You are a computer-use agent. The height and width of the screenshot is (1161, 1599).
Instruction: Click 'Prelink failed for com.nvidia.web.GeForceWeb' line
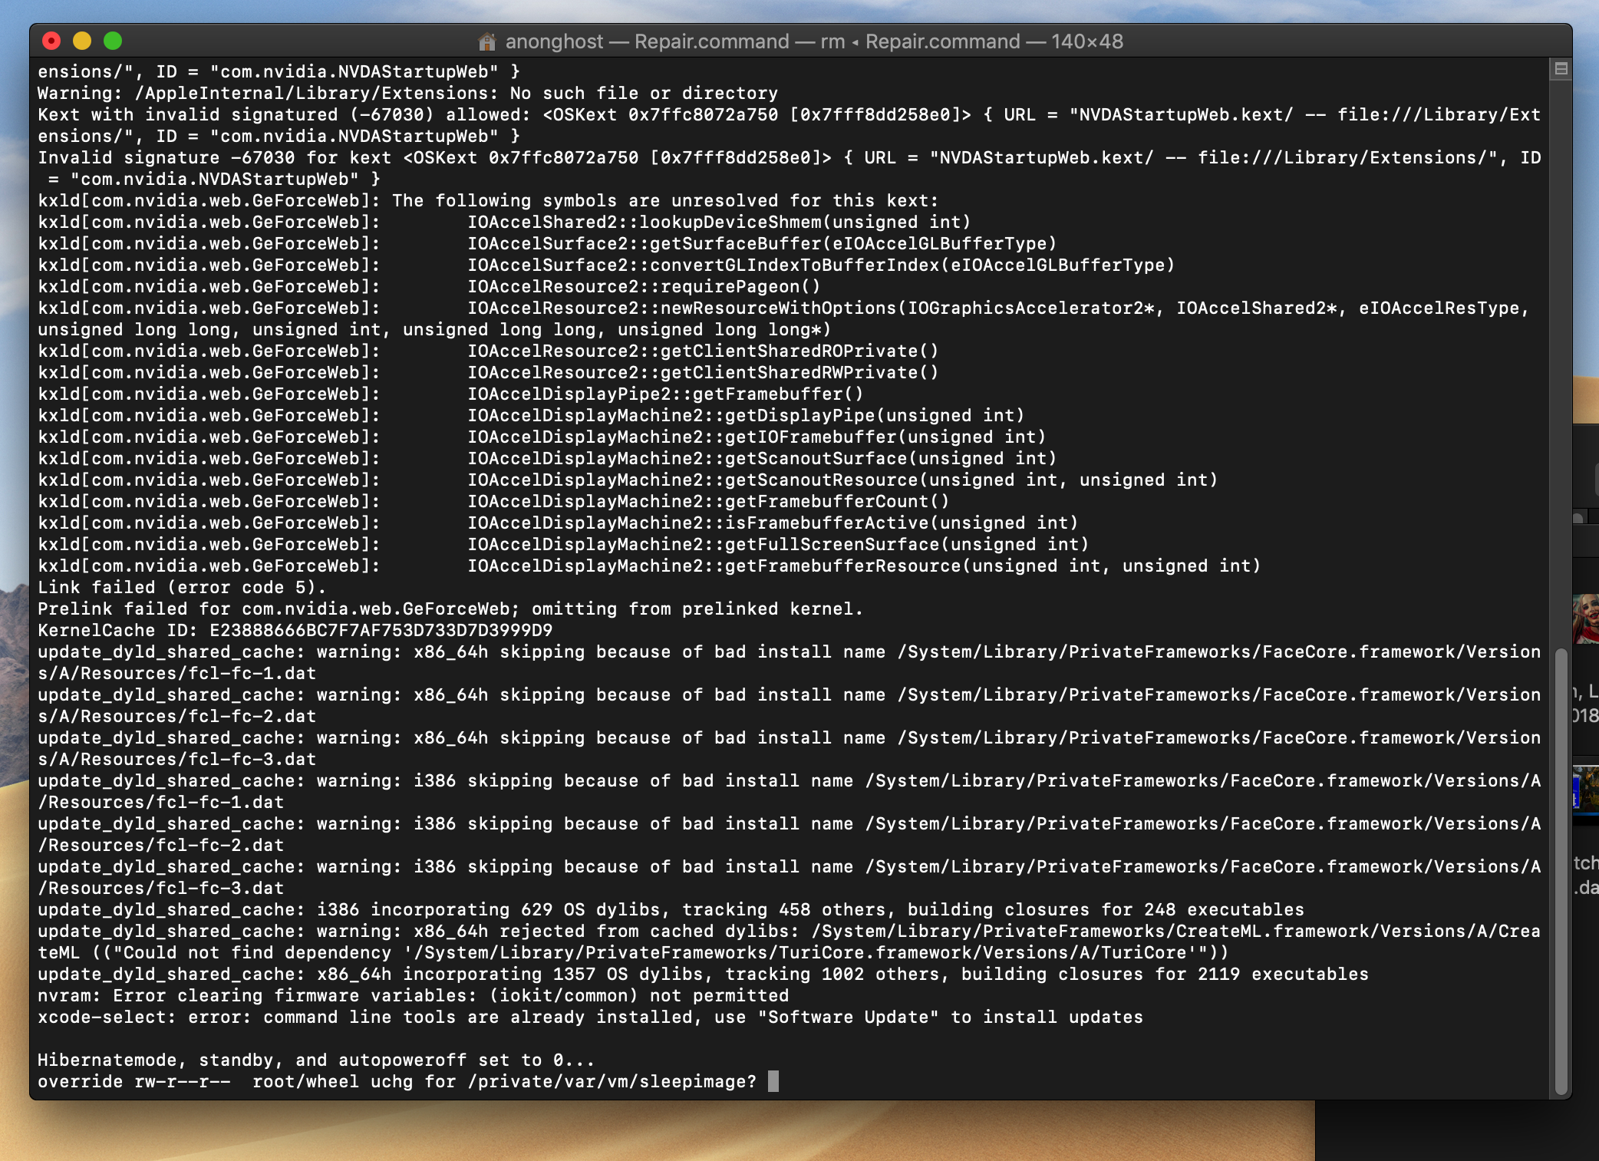pyautogui.click(x=450, y=609)
